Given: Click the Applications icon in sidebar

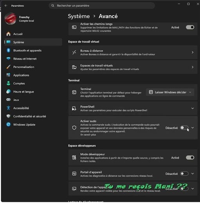Looking at the screenshot, I should coord(9,75).
